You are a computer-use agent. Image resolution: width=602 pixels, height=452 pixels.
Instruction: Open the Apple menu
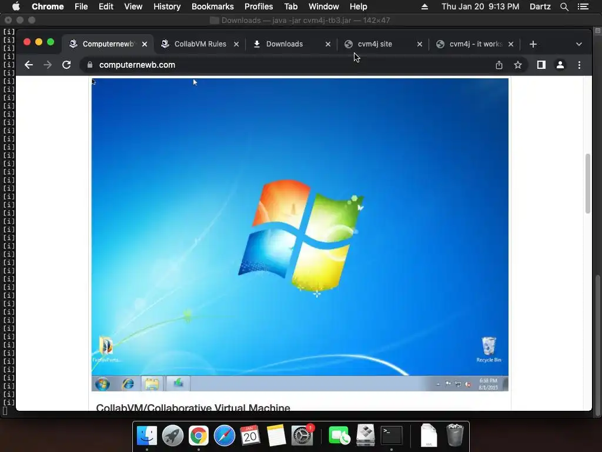(16, 6)
